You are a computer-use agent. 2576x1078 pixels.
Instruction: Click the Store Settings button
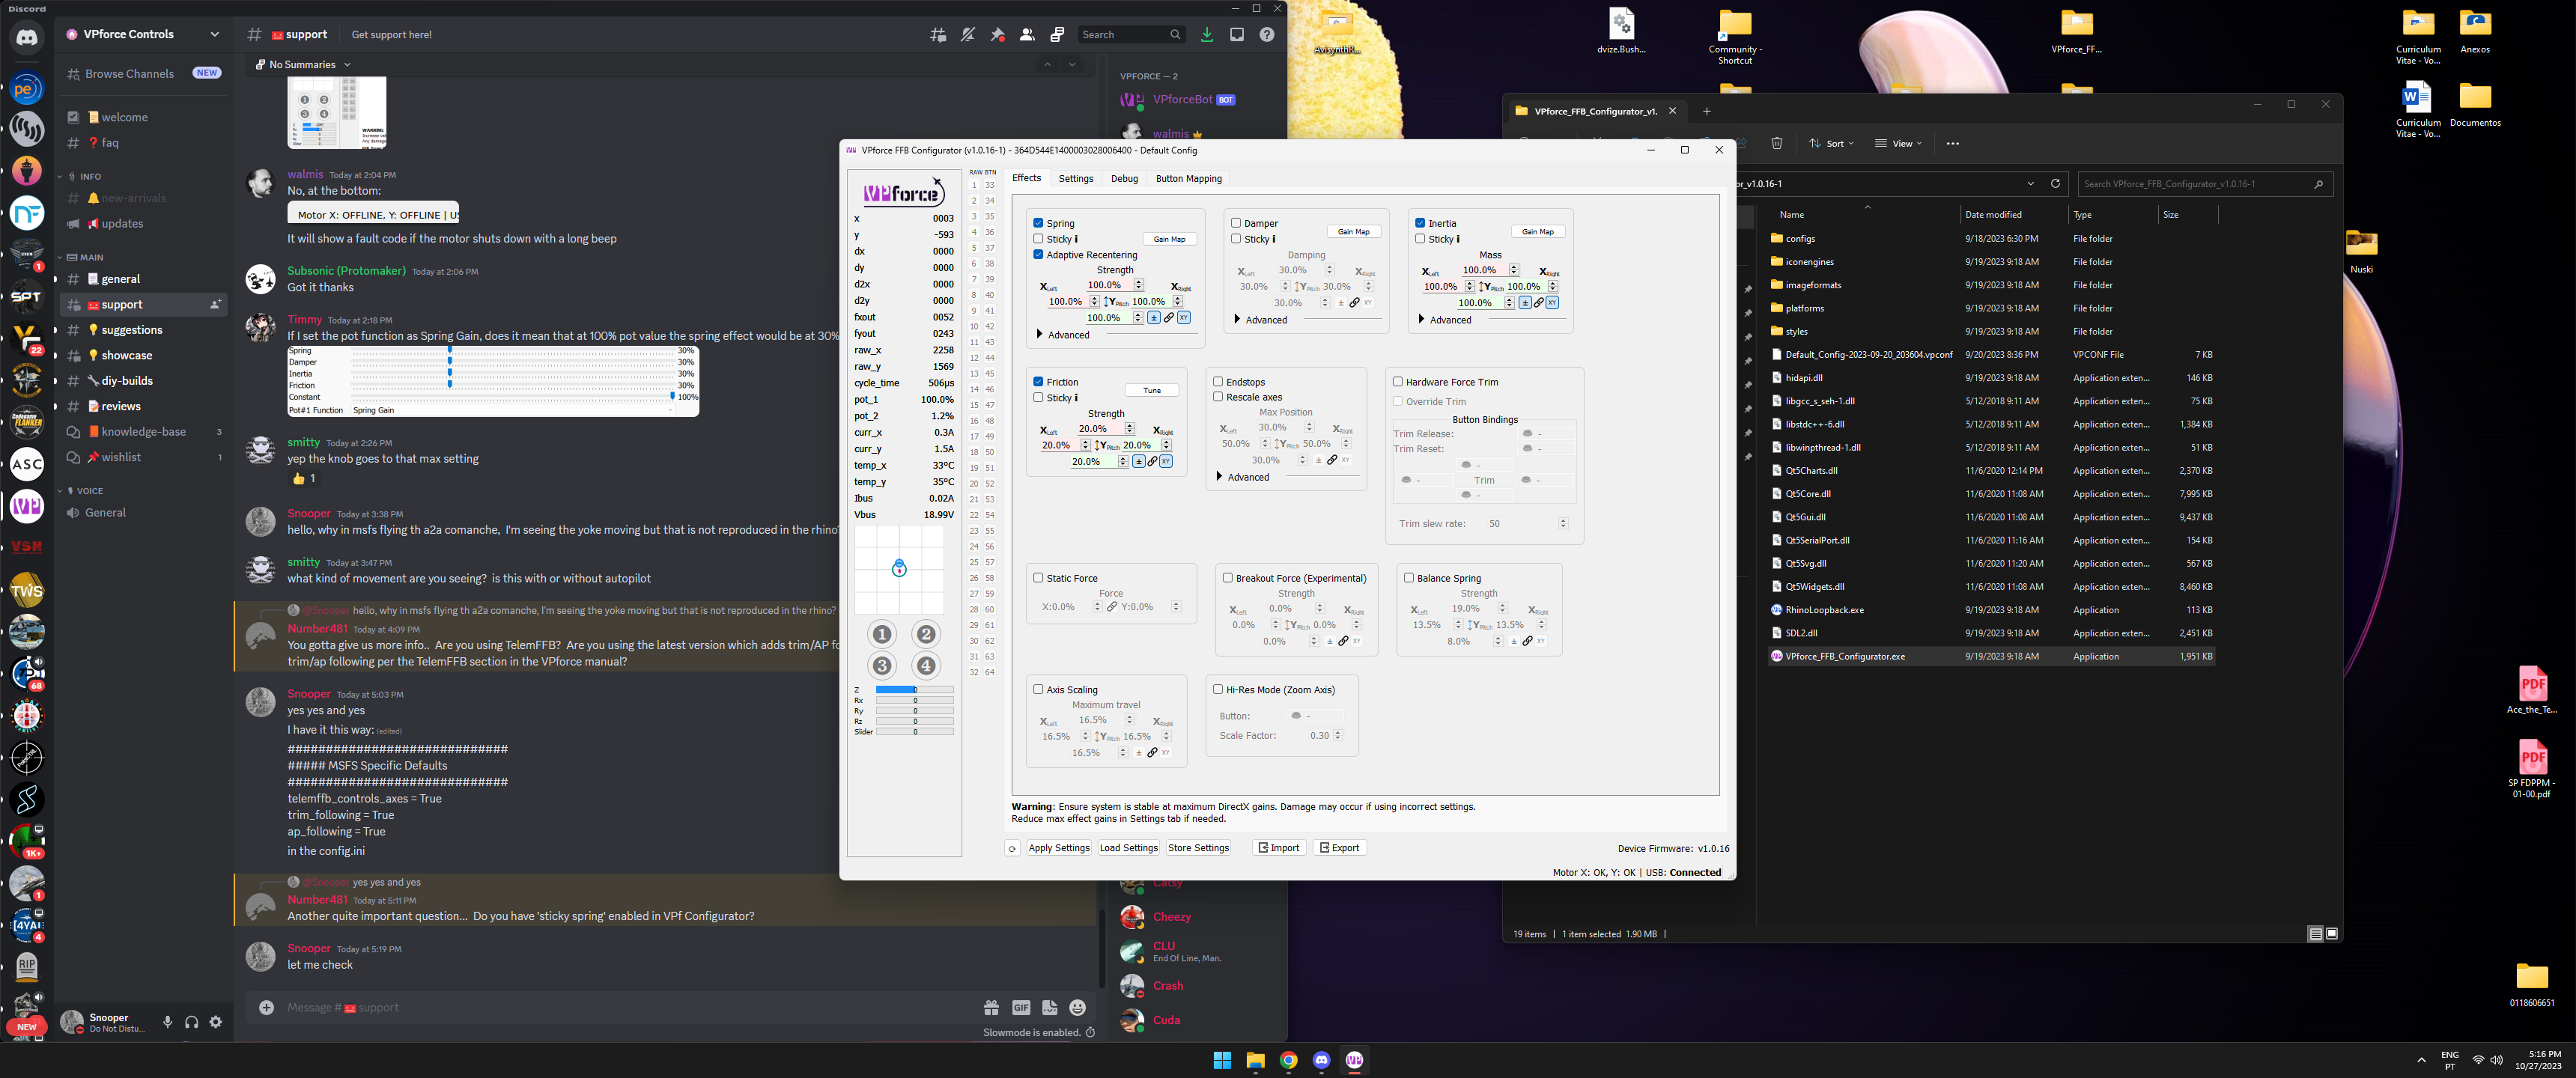(1198, 848)
